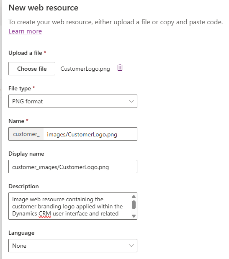
Task: Click the description scrollbar up arrow
Action: (134, 196)
